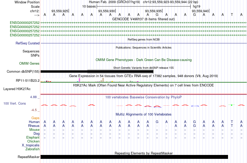Screen dimensions: 247x163
Task: Click the Dog alignment row label
Action: point(36,134)
